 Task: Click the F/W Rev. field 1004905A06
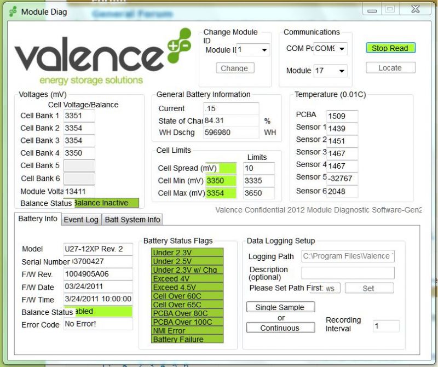coord(98,274)
